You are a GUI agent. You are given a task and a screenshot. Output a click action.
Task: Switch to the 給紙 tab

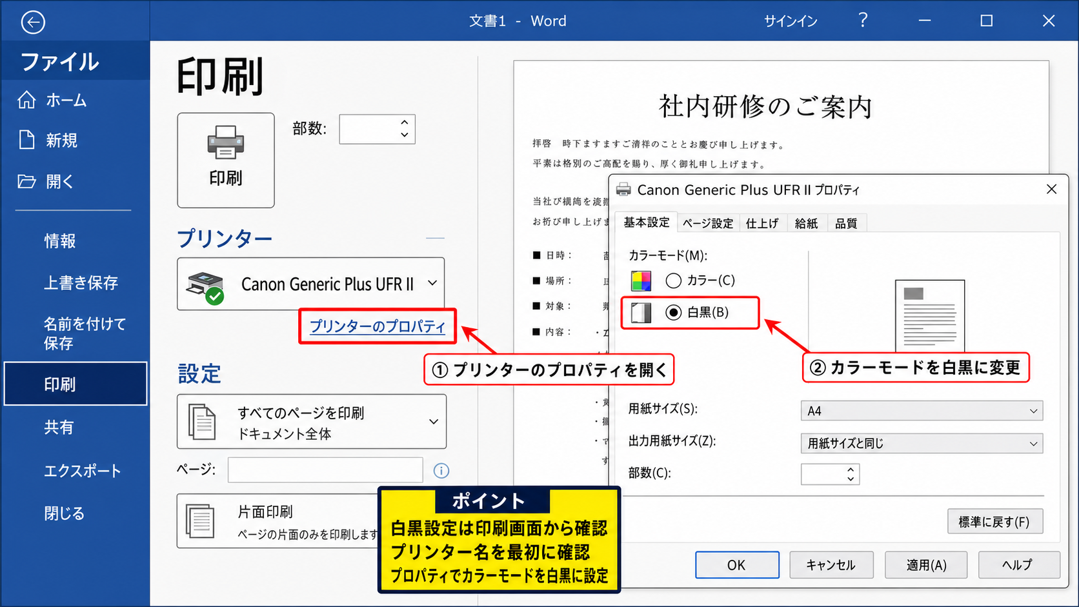coord(807,223)
